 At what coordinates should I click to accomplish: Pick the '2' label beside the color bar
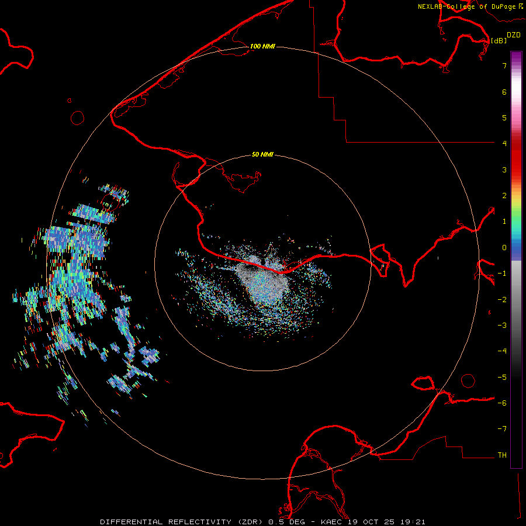tap(504, 196)
